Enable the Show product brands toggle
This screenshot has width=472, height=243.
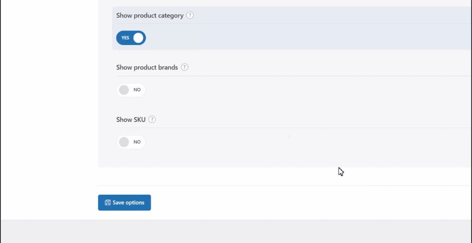[x=131, y=89]
